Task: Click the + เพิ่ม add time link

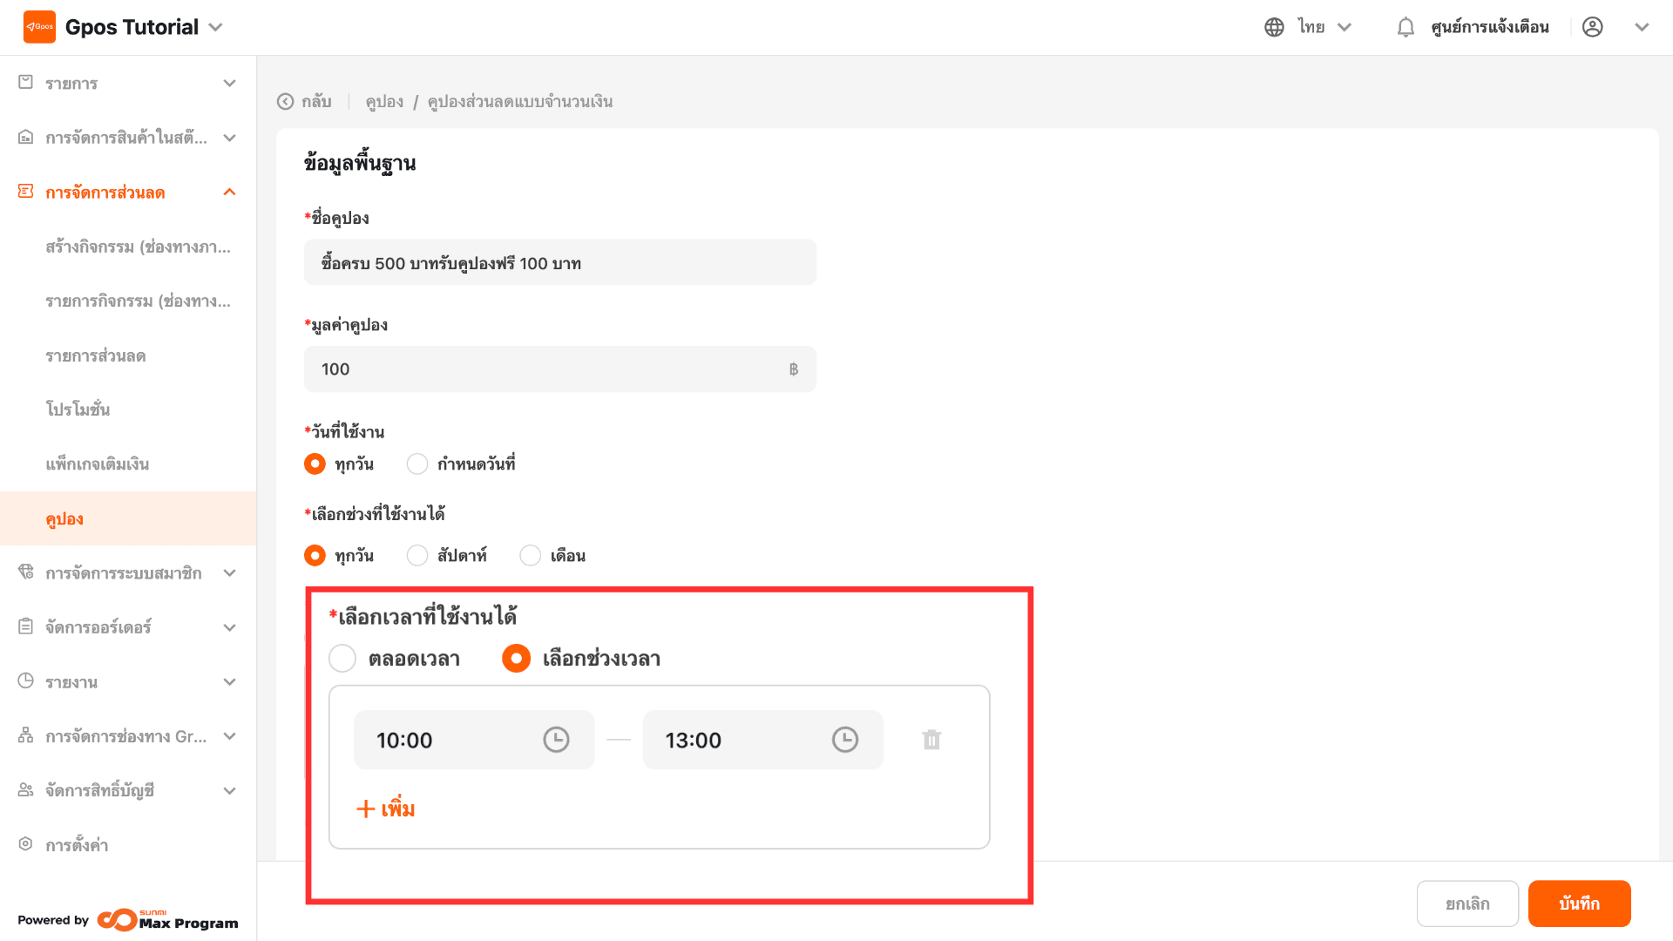Action: [x=385, y=809]
